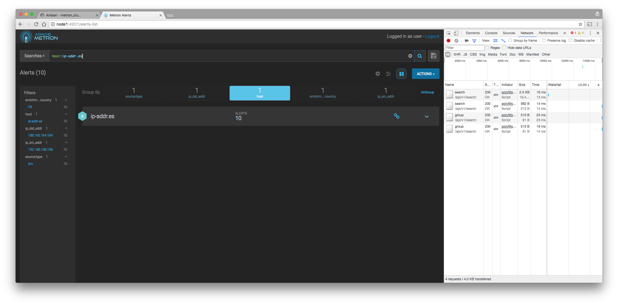Click the Logout link
This screenshot has height=305, width=618.
[432, 36]
